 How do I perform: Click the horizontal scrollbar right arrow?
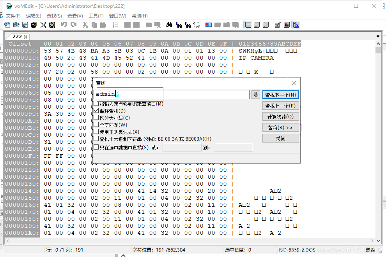[x=372, y=241]
